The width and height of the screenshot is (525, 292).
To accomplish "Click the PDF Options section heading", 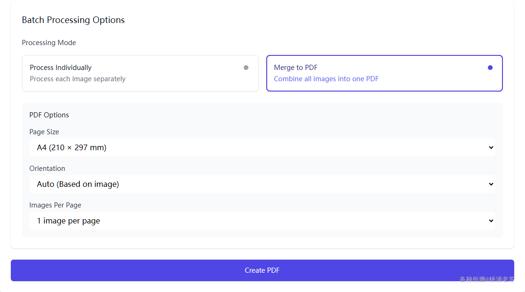I will [x=49, y=115].
